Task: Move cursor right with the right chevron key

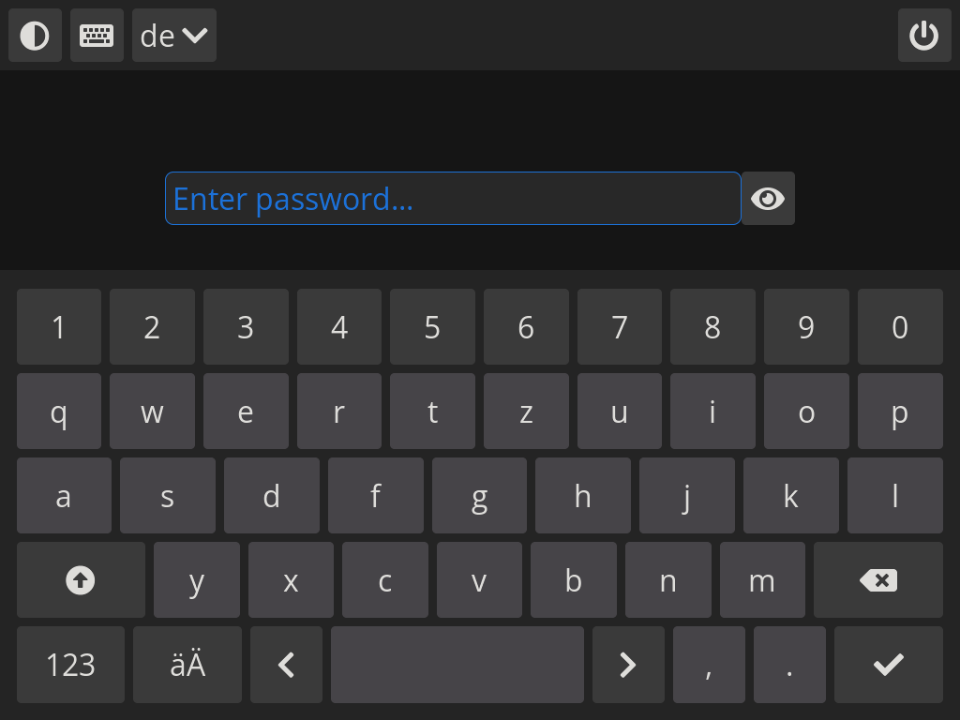Action: [628, 665]
